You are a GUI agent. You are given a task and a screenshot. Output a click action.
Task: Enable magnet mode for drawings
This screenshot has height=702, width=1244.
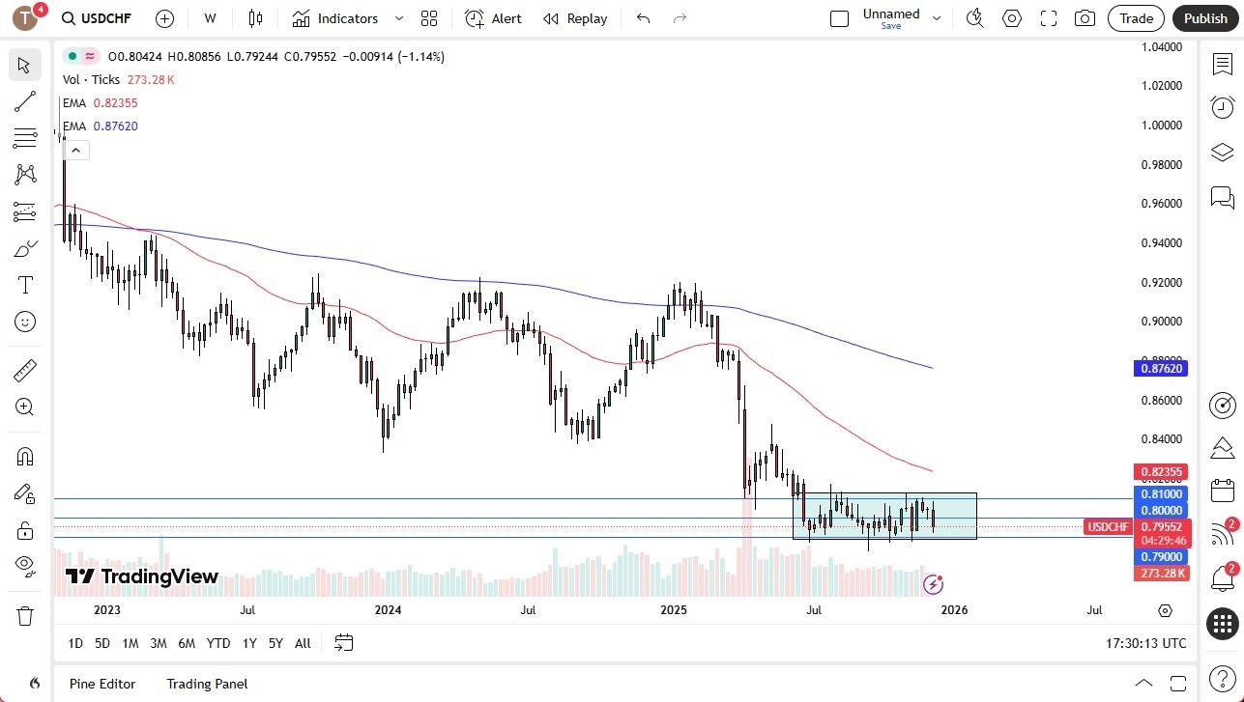pyautogui.click(x=25, y=456)
